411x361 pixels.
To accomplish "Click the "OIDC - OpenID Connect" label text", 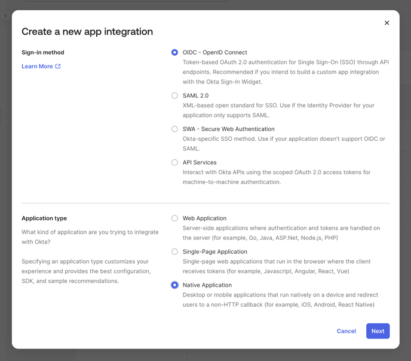I will click(x=214, y=53).
